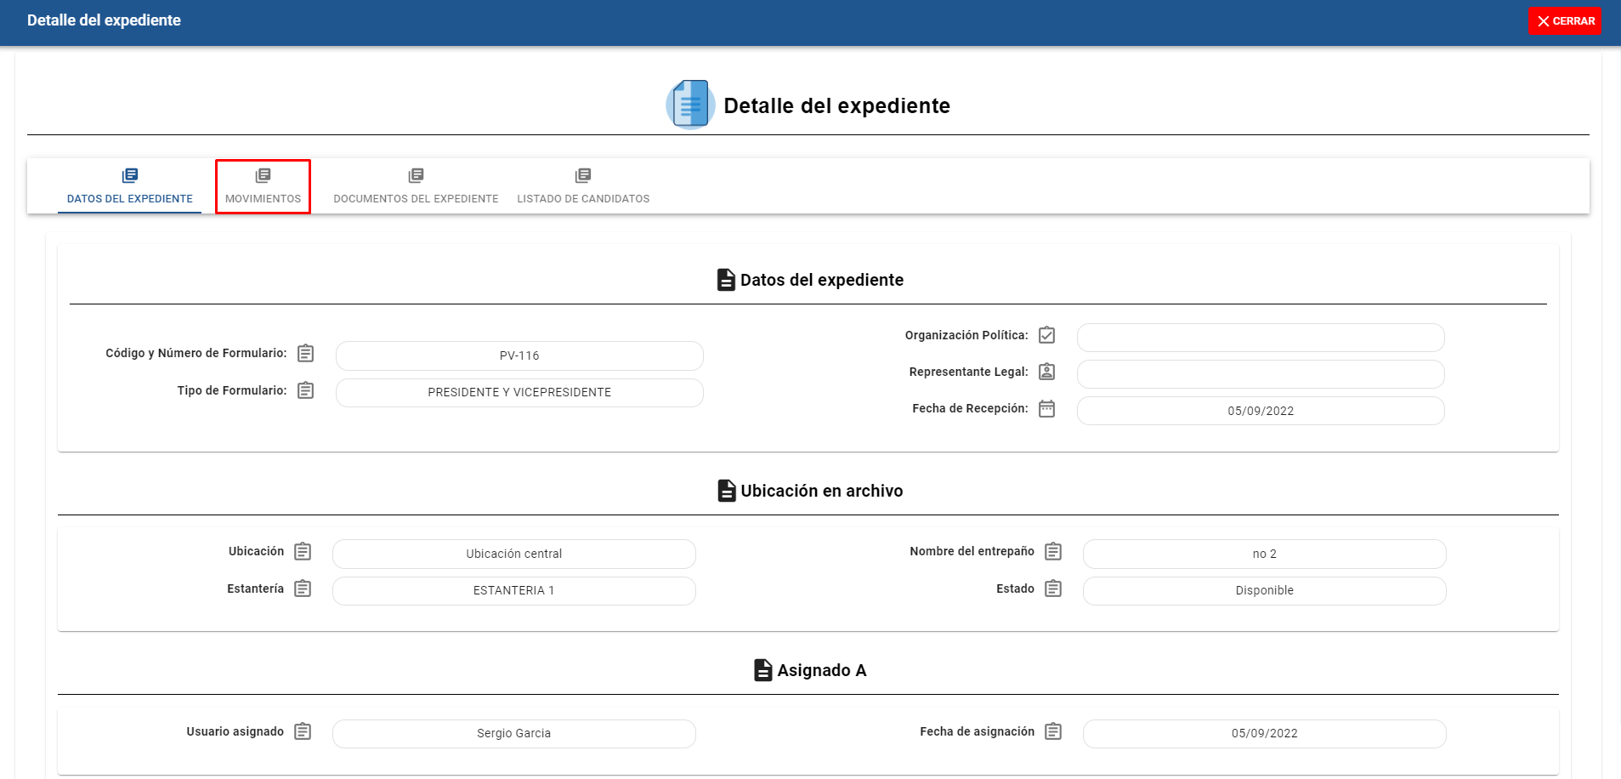Image resolution: width=1621 pixels, height=779 pixels.
Task: Click the Estado field showing Disponible
Action: click(1264, 590)
